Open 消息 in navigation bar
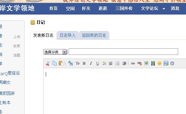Image resolution: width=186 pixels, height=114 pixels. click(x=175, y=8)
